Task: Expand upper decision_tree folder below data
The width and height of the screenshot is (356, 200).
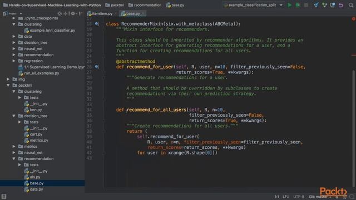Action: [13, 43]
